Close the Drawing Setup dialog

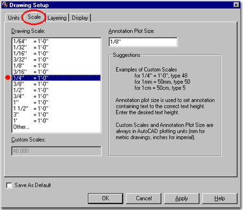pos(236,5)
